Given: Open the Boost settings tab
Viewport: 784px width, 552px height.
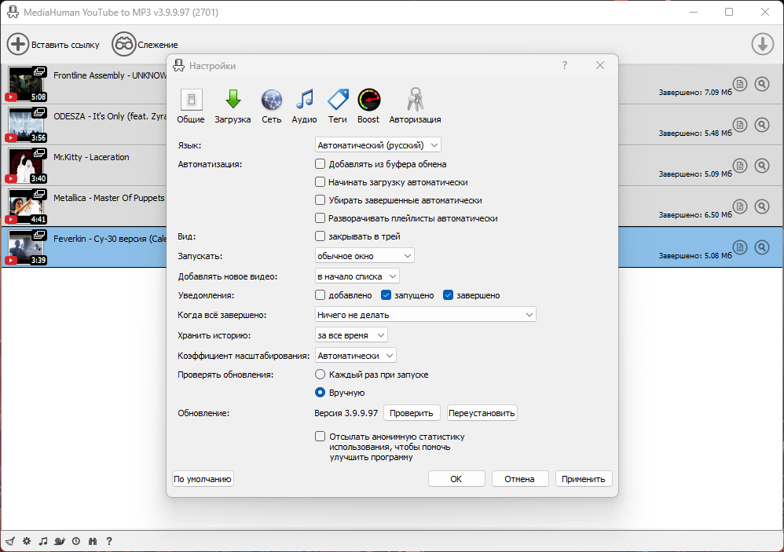Looking at the screenshot, I should [x=368, y=105].
